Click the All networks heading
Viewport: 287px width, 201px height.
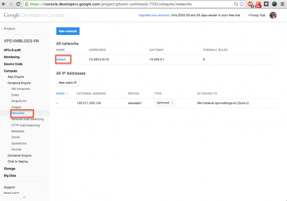(x=68, y=43)
